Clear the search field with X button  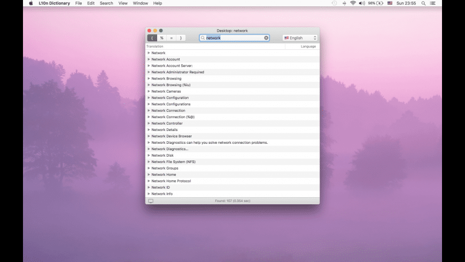point(266,38)
